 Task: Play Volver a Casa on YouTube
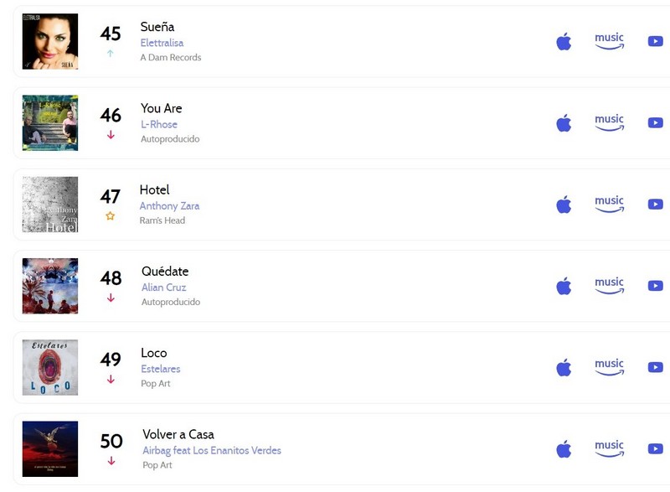point(656,448)
